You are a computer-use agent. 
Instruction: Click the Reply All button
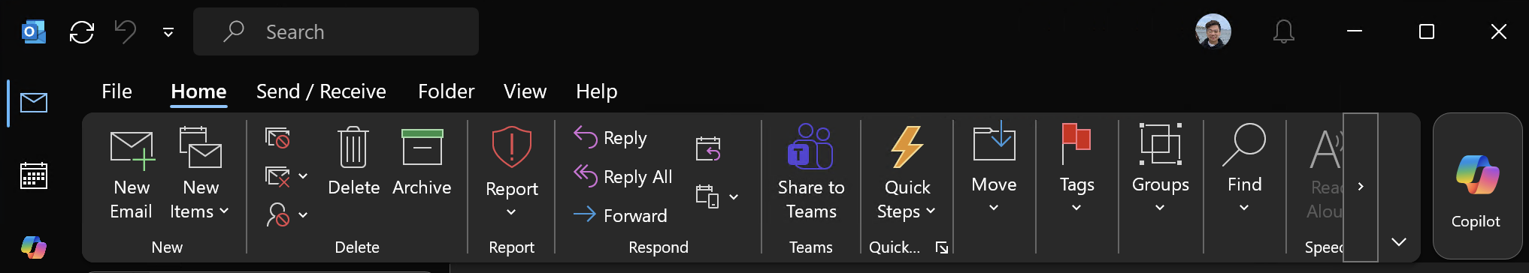[623, 177]
